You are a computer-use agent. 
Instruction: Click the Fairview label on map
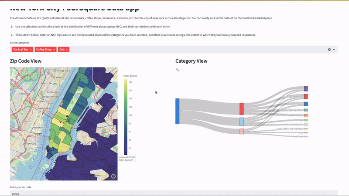click(x=56, y=77)
